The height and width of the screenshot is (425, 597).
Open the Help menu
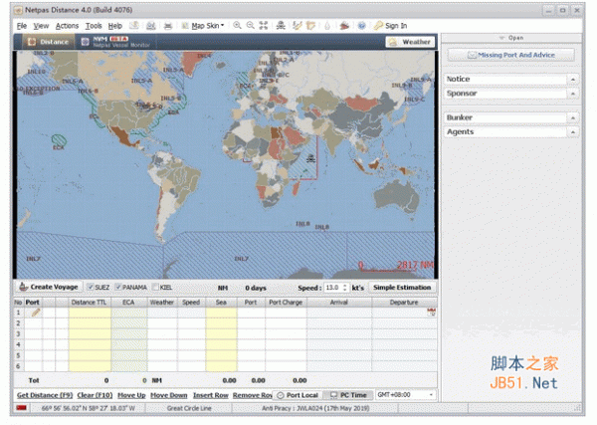point(115,26)
